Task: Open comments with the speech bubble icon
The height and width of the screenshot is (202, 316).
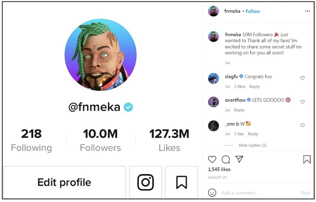Action: (226, 159)
